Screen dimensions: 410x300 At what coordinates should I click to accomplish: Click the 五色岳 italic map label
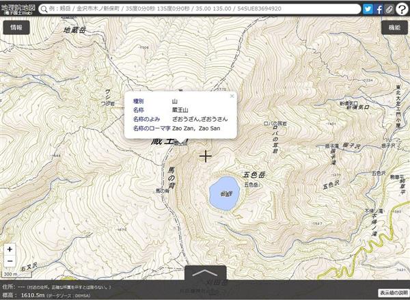point(254,175)
